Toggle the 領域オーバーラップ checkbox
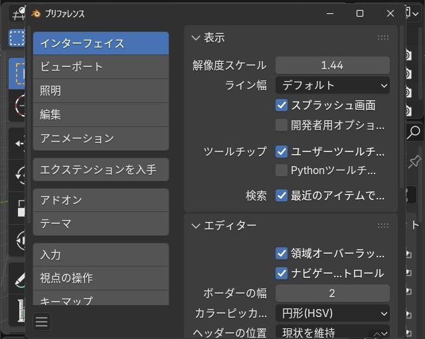Image resolution: width=425 pixels, height=339 pixels. (282, 253)
